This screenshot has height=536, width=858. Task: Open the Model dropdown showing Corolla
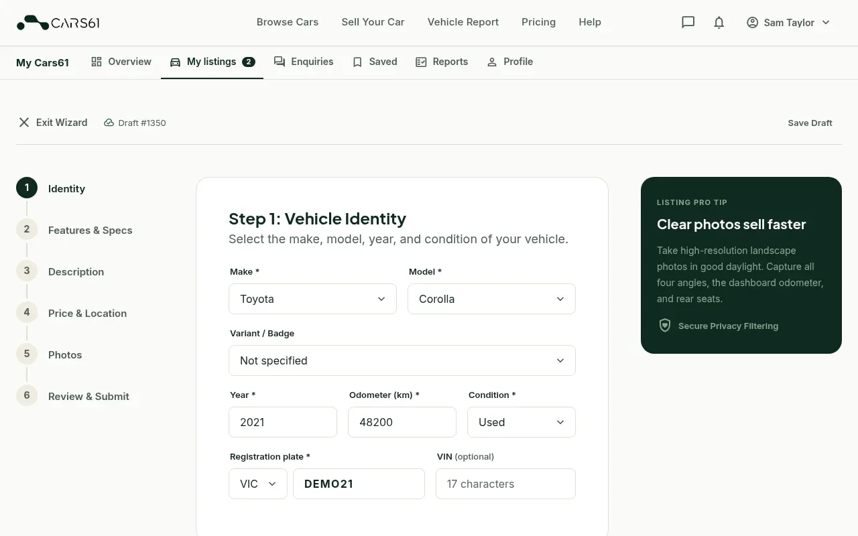tap(491, 299)
